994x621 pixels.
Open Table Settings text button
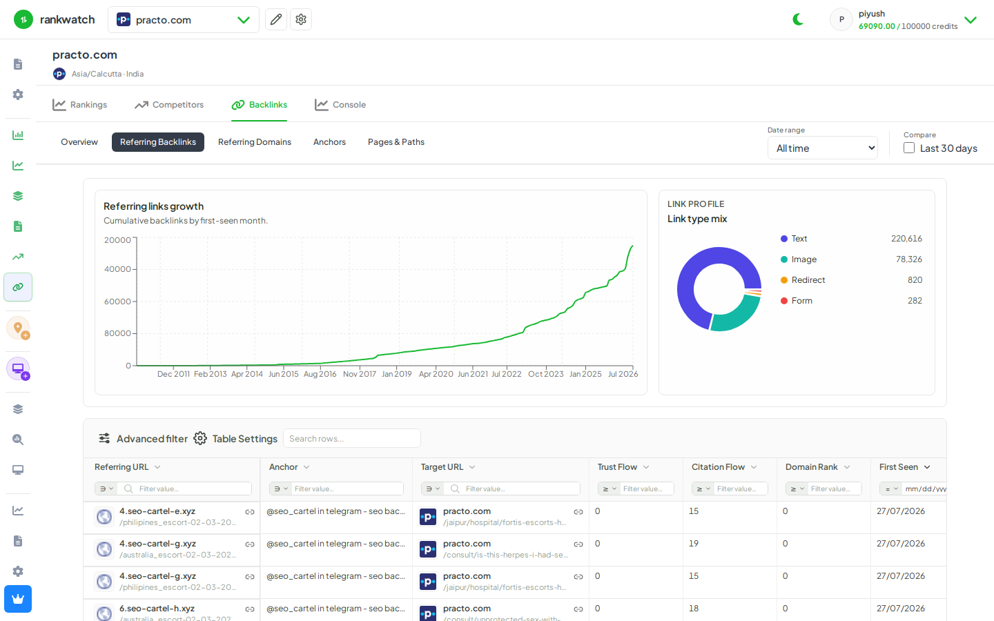tap(245, 439)
